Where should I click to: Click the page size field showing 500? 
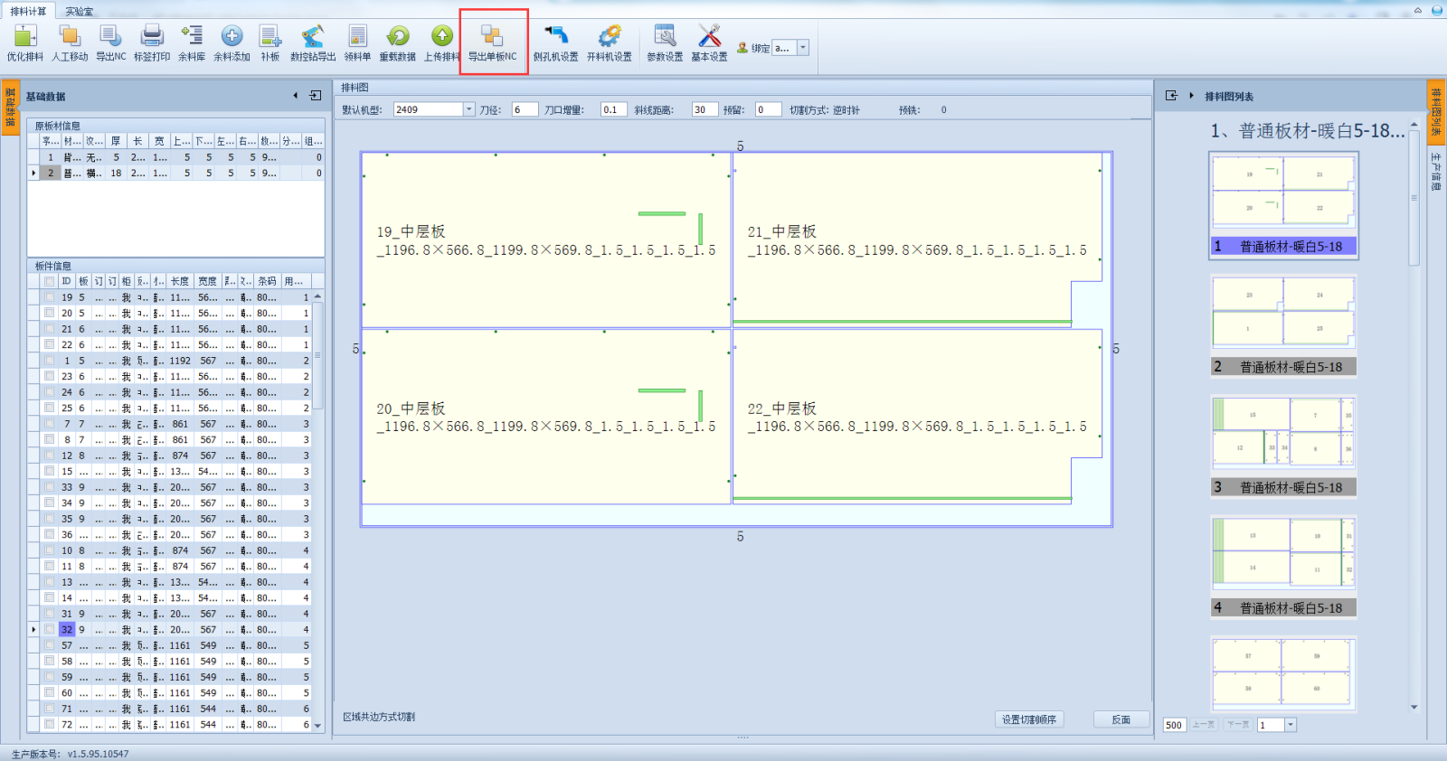1174,725
